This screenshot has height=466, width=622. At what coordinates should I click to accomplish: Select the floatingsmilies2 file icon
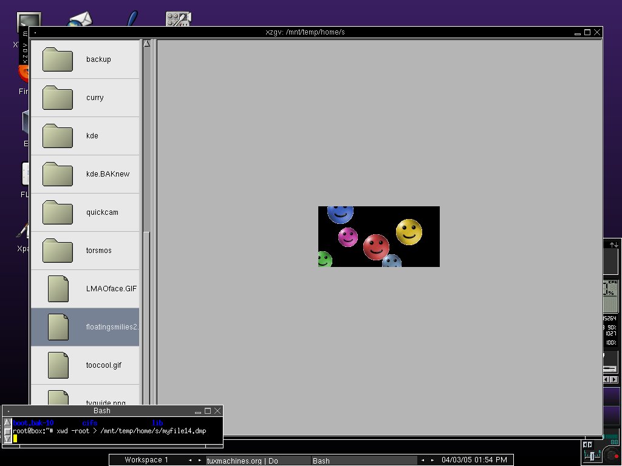pyautogui.click(x=58, y=327)
